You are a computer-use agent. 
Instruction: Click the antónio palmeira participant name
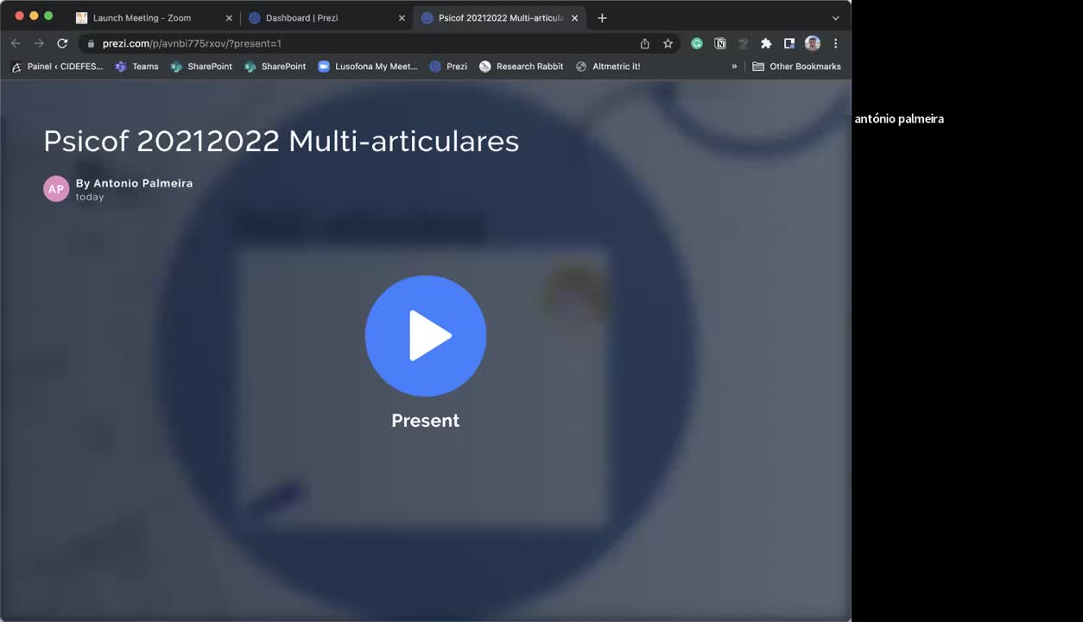899,119
